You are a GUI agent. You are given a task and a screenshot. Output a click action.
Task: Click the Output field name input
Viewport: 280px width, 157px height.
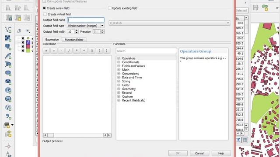(x=86, y=20)
